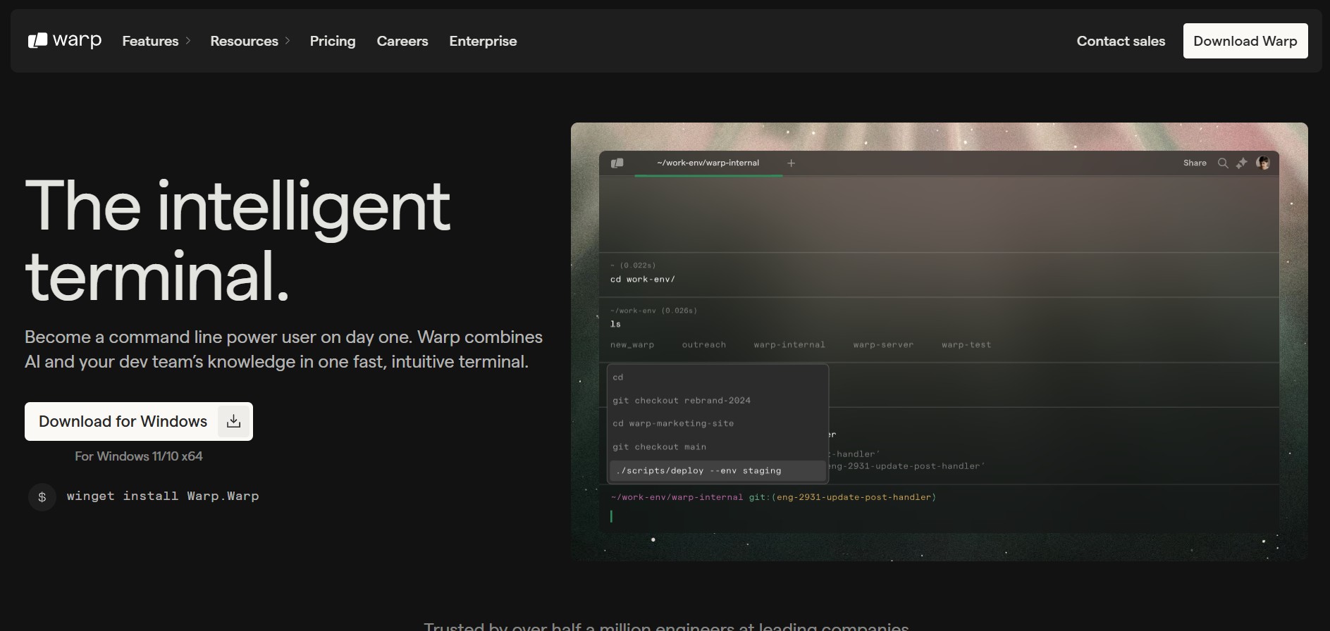Open the Features menu label
The height and width of the screenshot is (631, 1330).
coord(150,41)
